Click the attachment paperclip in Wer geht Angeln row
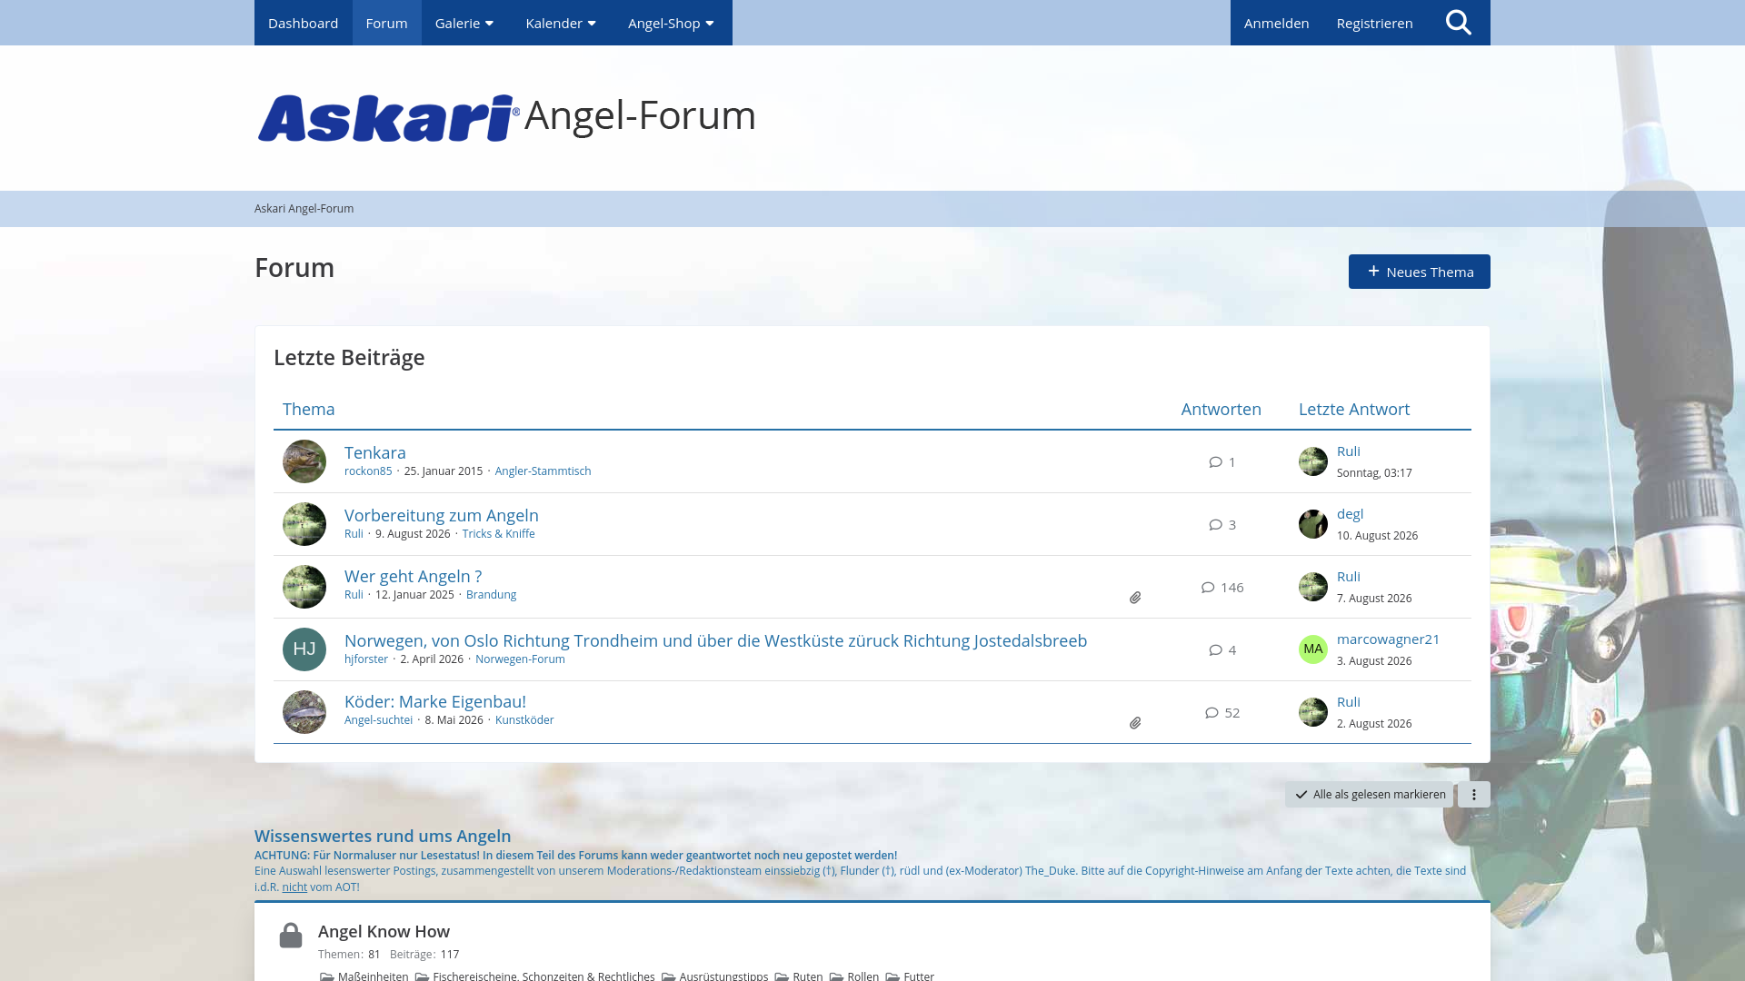Screen dimensions: 1745x981 point(1135,598)
